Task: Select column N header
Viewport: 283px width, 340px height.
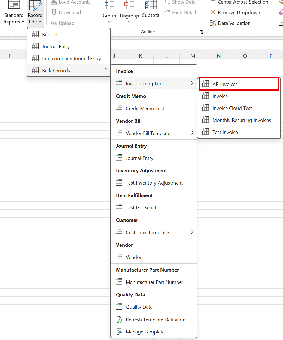Action: point(219,56)
